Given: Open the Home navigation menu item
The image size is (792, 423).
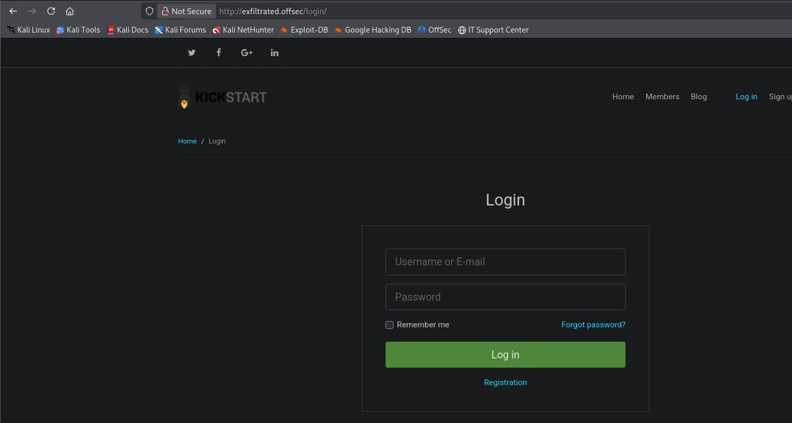Looking at the screenshot, I should (623, 97).
